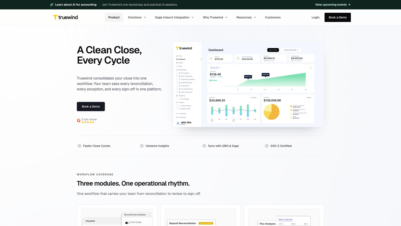
Task: Click the truewind logo inside the dashboard preview
Action: [x=184, y=48]
